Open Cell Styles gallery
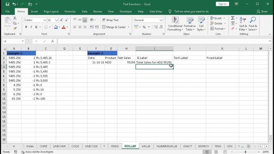Viewport: 274px width, 154px height. pyautogui.click(x=201, y=24)
